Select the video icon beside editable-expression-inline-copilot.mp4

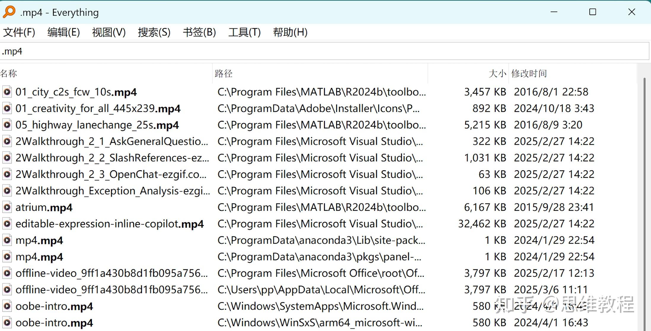coord(7,224)
